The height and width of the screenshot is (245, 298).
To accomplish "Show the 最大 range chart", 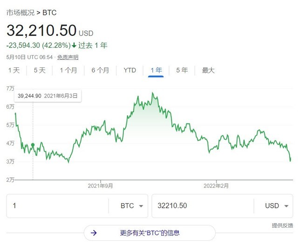I will click(208, 71).
